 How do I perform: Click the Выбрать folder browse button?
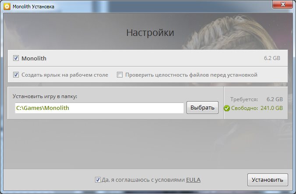point(202,108)
